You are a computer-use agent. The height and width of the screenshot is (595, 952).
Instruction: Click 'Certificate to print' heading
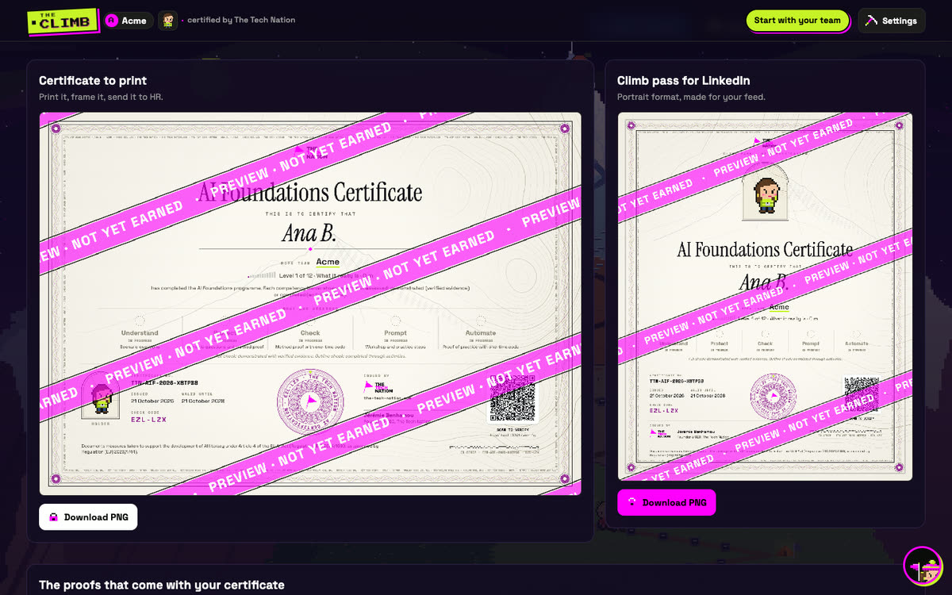point(93,80)
